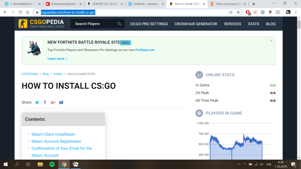Reload the page in Chrome
Image resolution: width=301 pixels, height=169 pixels.
point(20,12)
